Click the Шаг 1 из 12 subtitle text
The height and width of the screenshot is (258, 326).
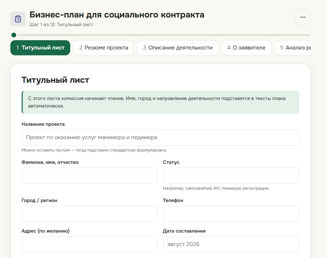pyautogui.click(x=61, y=24)
